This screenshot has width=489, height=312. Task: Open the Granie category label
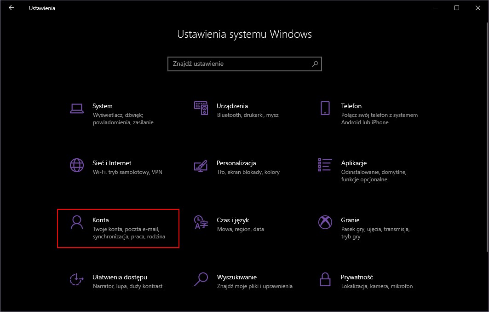tap(350, 220)
